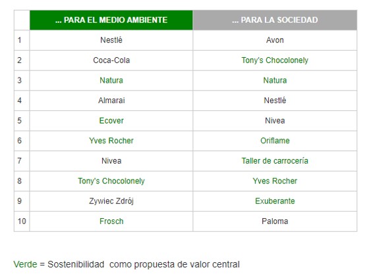Viewport: 373px width, 274px height.
Task: Select the Zywiec Zdrój cell
Action: pyautogui.click(x=111, y=201)
